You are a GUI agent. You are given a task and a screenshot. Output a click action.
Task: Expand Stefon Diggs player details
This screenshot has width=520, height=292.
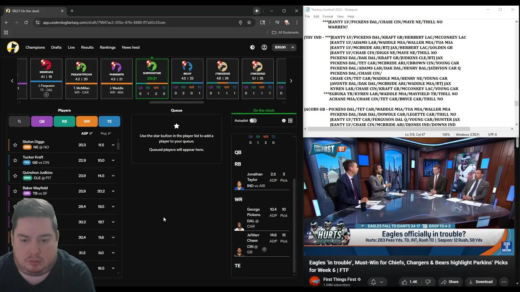click(113, 145)
